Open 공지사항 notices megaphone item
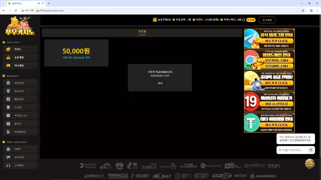This screenshot has height=180, width=321. (x=20, y=157)
